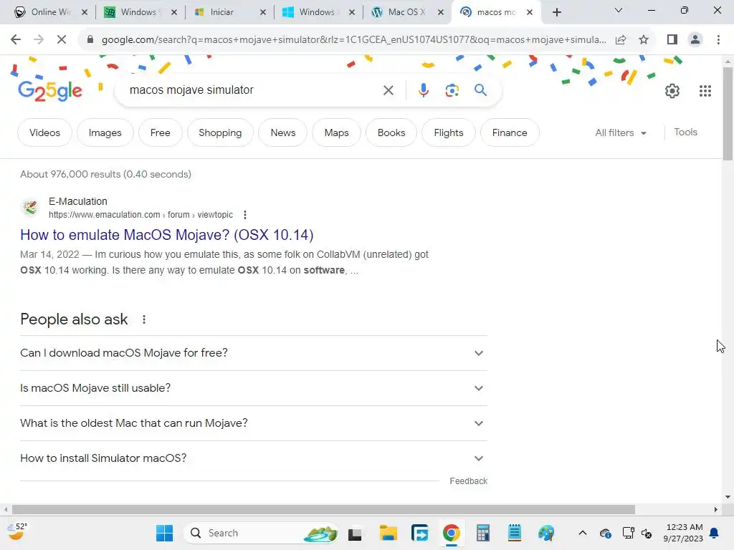This screenshot has width=734, height=550.
Task: Close the Mac OS X tab
Action: tap(441, 12)
